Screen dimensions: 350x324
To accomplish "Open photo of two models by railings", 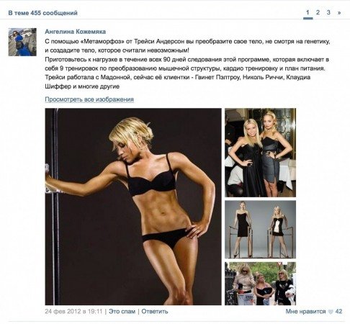I will (x=260, y=230).
